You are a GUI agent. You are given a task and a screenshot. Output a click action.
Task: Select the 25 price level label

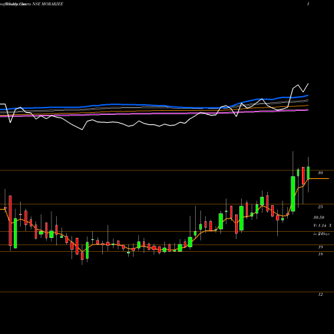click(x=320, y=207)
